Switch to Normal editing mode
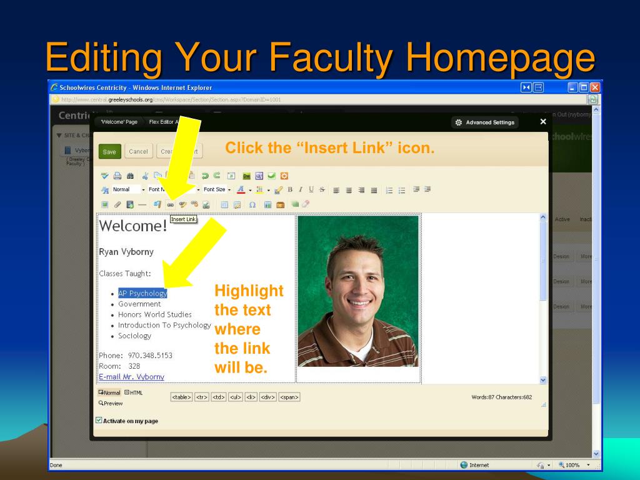 (x=109, y=392)
